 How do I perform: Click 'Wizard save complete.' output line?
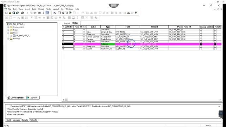[15, 114]
